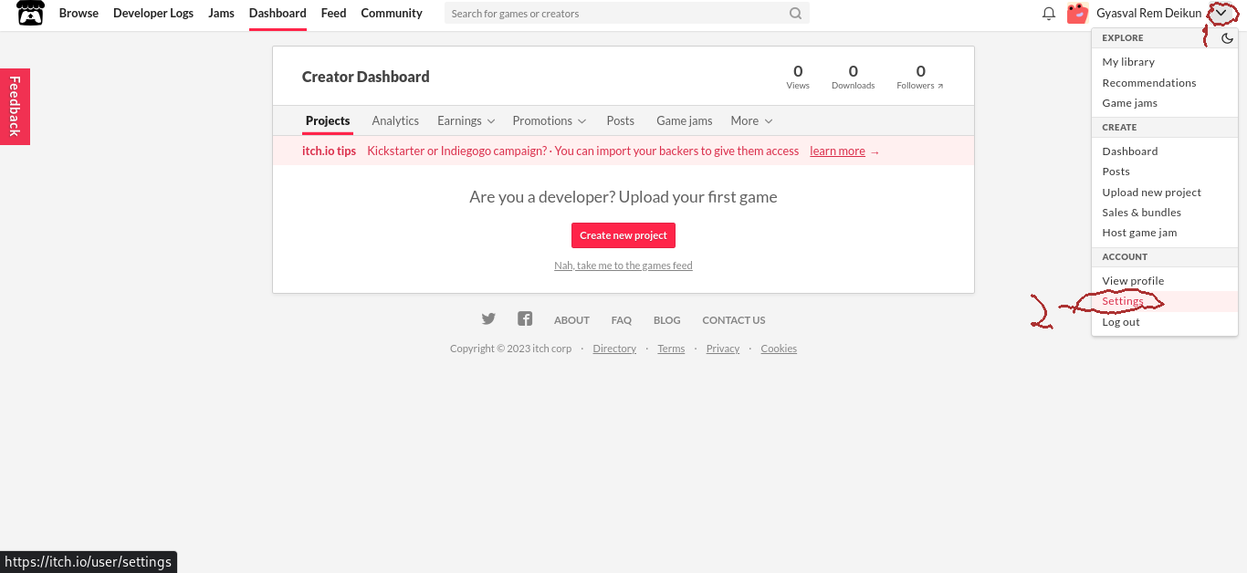
Task: Open itch.io Twitter page icon
Action: point(488,319)
